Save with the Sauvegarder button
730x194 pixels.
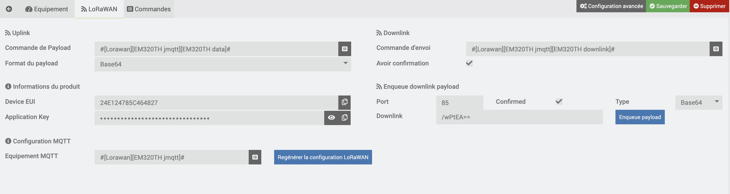tap(668, 6)
